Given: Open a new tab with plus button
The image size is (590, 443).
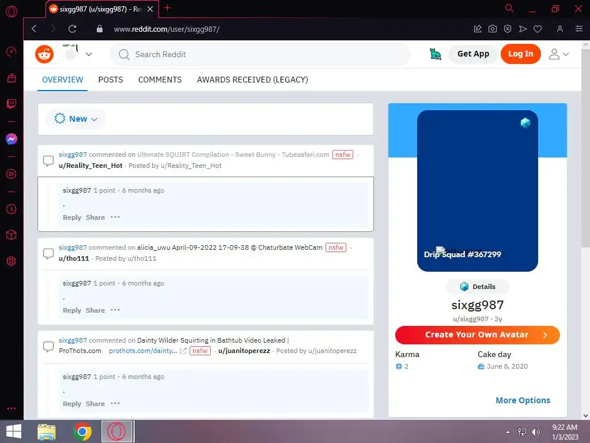Looking at the screenshot, I should [168, 8].
